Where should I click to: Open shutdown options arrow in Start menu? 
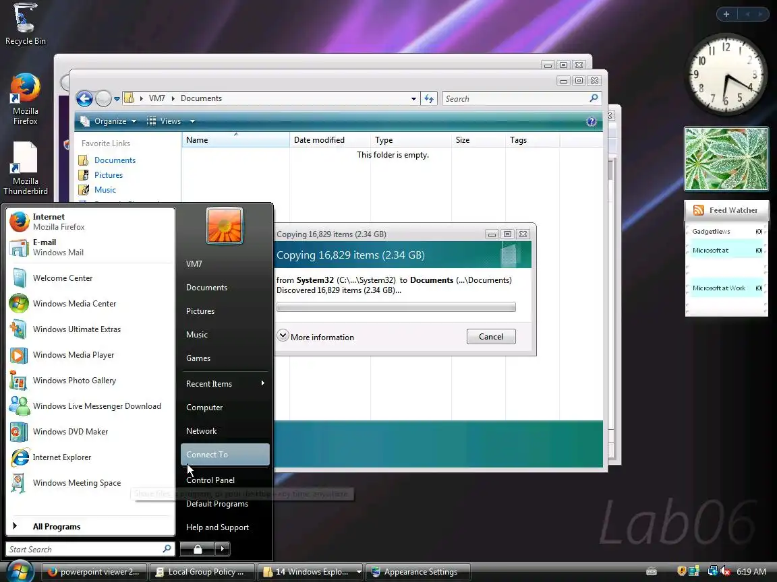click(x=223, y=549)
